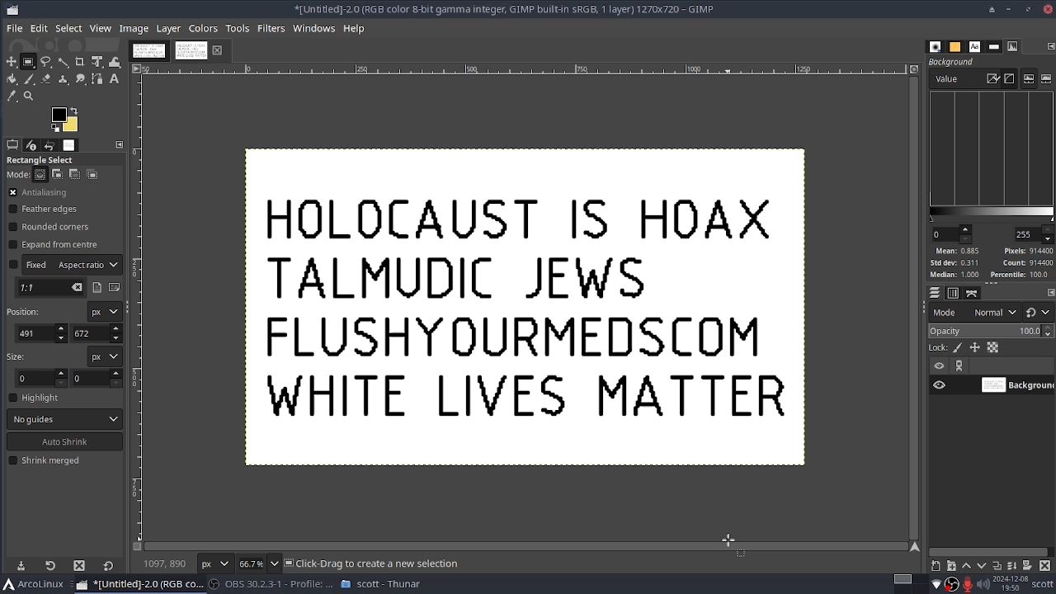
Task: Select the Free Select lasso tool
Action: click(x=46, y=62)
